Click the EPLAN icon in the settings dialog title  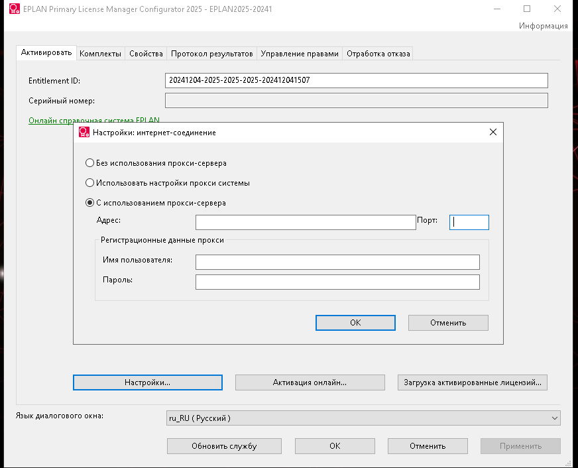(84, 133)
